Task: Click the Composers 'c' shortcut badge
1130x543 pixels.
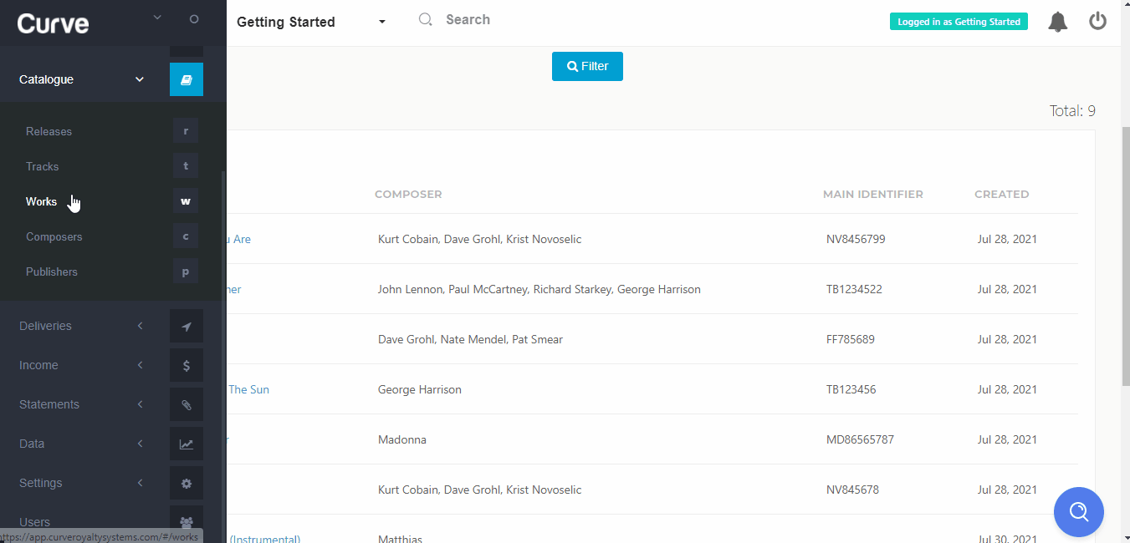Action: 186,236
